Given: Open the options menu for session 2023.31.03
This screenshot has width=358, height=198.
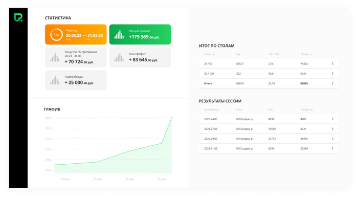Looking at the screenshot, I should pos(332,148).
